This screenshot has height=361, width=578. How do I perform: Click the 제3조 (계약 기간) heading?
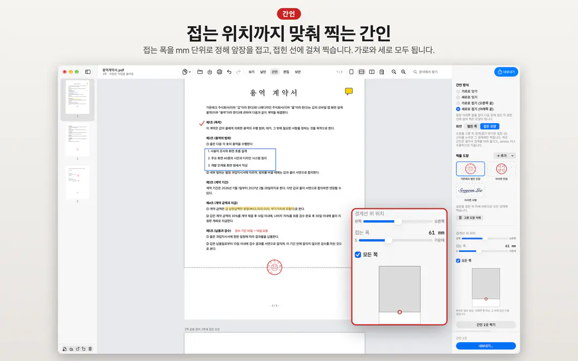[217, 182]
